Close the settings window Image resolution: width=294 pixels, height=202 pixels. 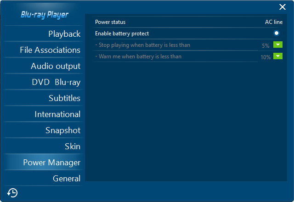[x=283, y=7]
